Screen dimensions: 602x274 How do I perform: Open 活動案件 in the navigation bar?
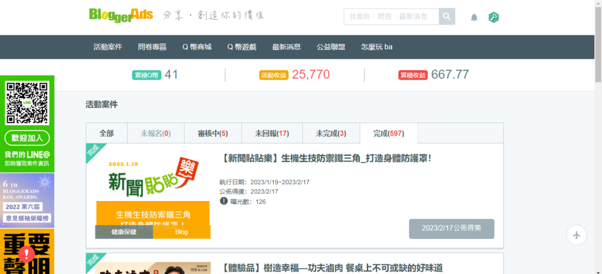[108, 47]
